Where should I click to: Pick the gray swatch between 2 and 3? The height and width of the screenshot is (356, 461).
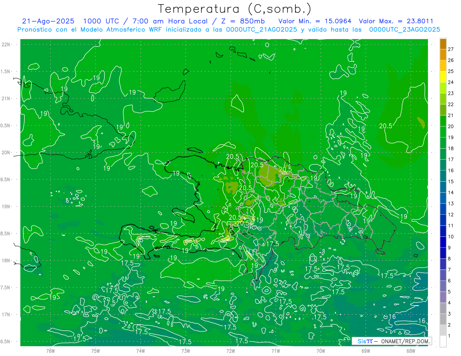(443, 319)
